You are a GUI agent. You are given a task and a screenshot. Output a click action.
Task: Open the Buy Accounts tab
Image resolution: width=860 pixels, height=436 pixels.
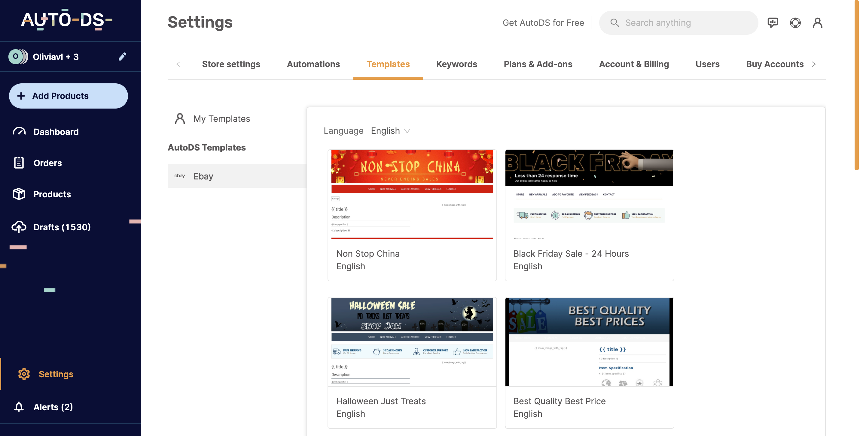(x=775, y=64)
